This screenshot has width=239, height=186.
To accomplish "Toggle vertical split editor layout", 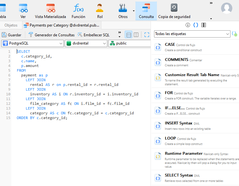I will click(x=136, y=35).
